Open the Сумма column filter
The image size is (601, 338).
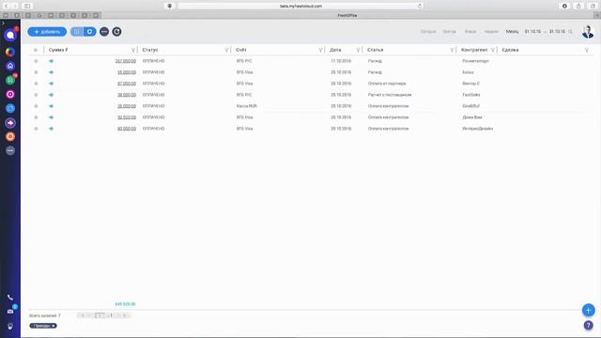pyautogui.click(x=133, y=50)
